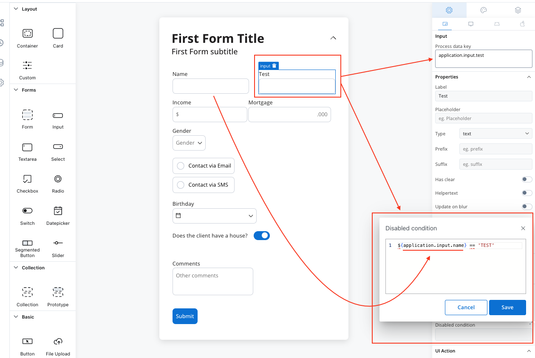Click the Mortgage input field
This screenshot has height=358, width=535.
[289, 115]
